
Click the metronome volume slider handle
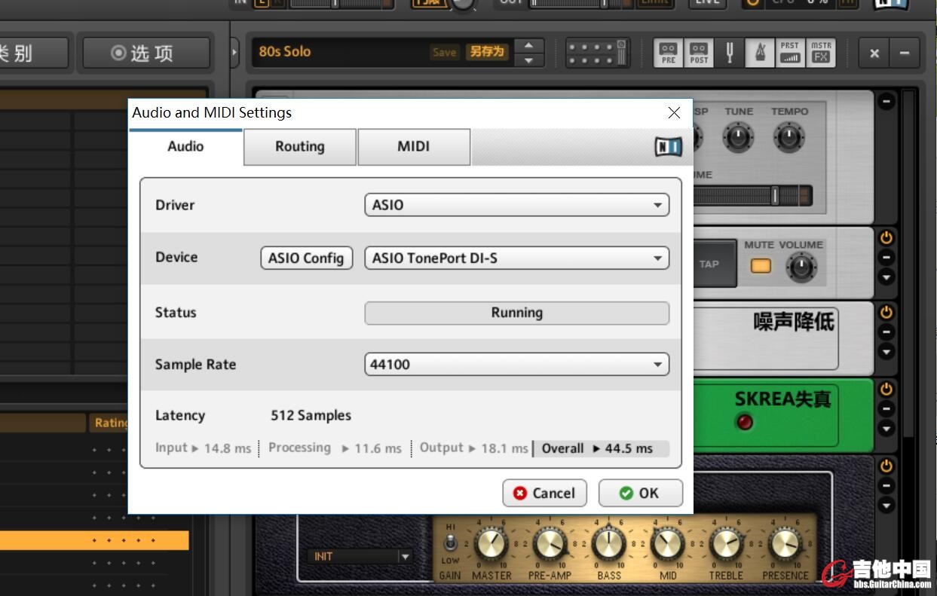pos(774,196)
